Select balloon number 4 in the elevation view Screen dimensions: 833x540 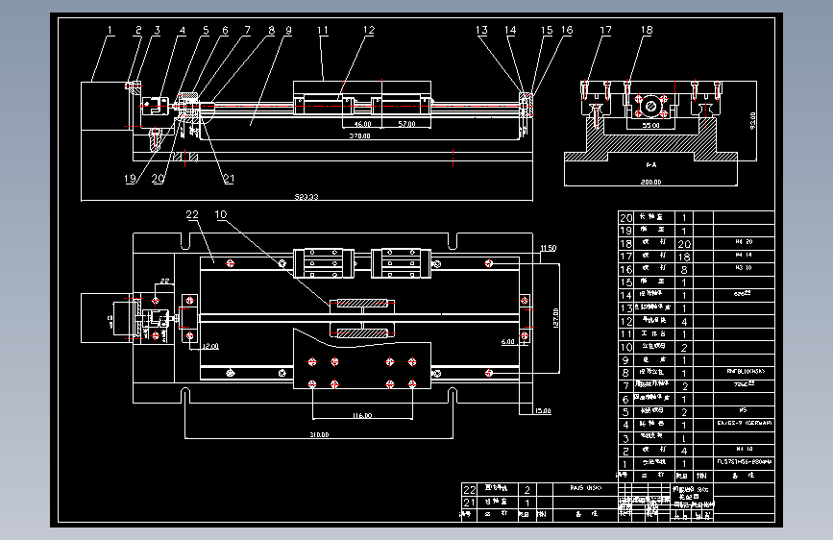point(183,31)
